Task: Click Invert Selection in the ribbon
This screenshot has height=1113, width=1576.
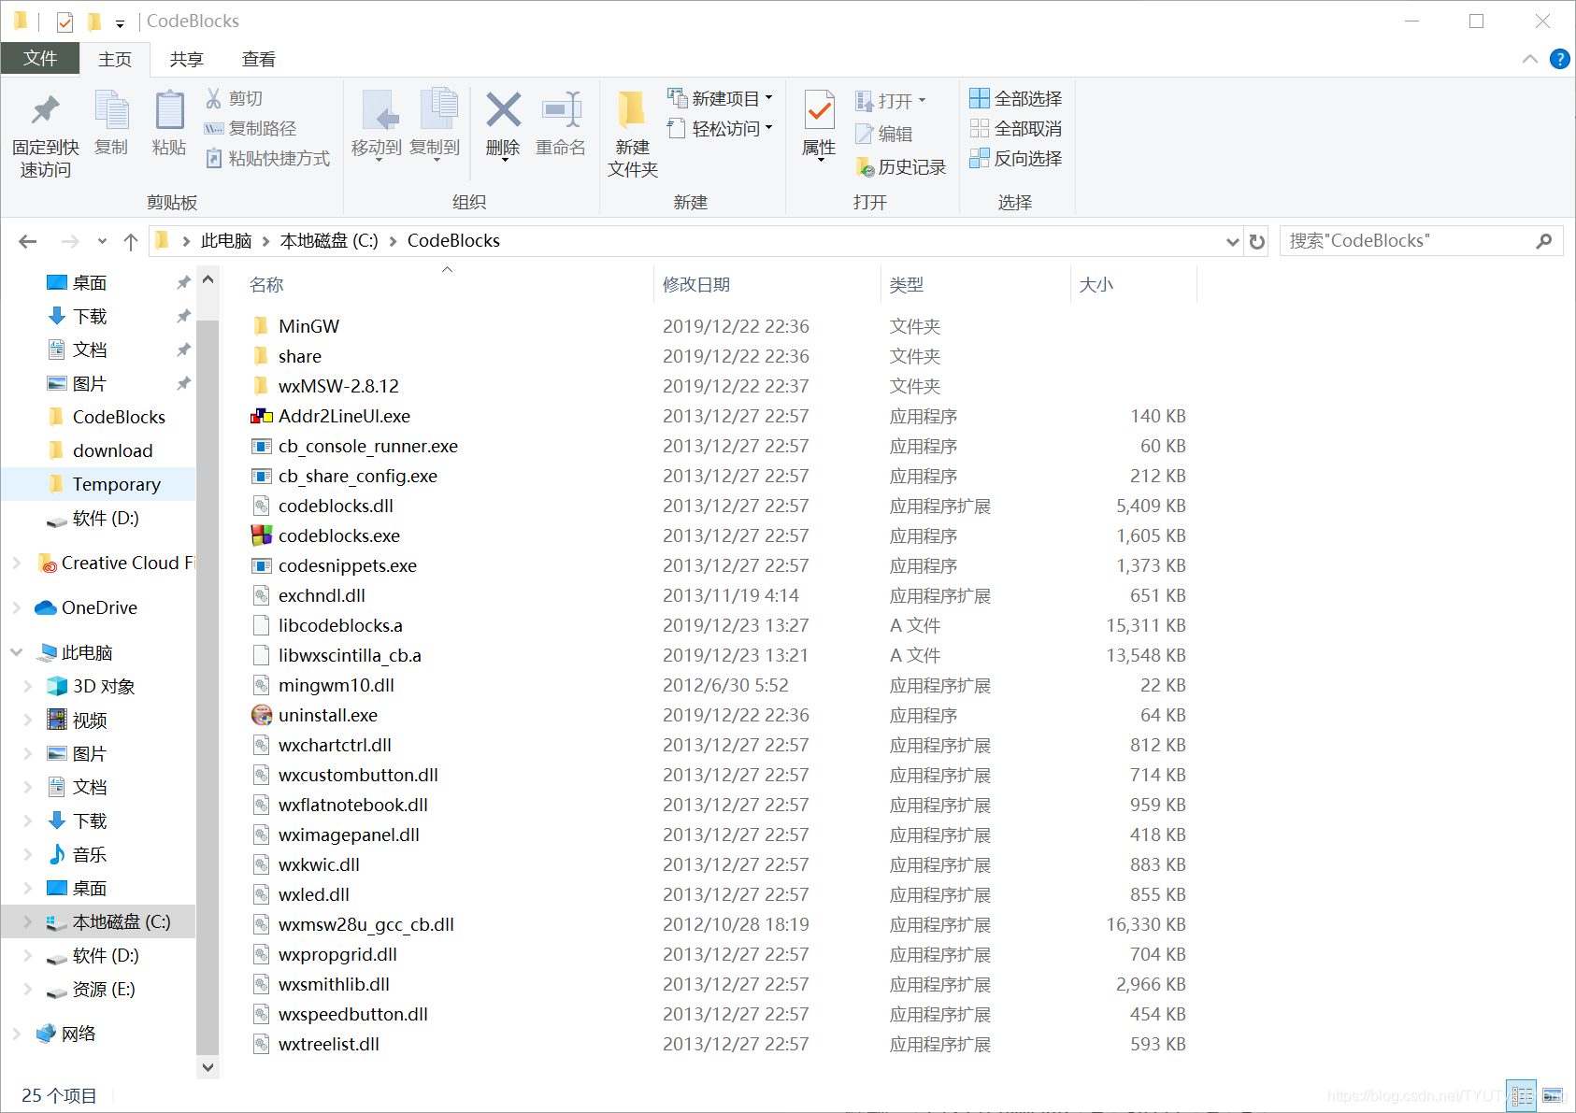Action: (1016, 158)
